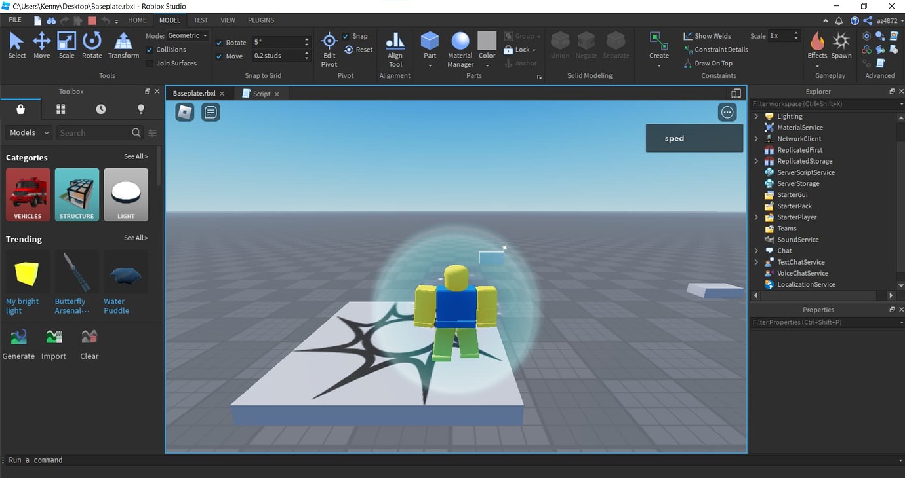Open the VEHICLES category thumbnail

(x=28, y=194)
